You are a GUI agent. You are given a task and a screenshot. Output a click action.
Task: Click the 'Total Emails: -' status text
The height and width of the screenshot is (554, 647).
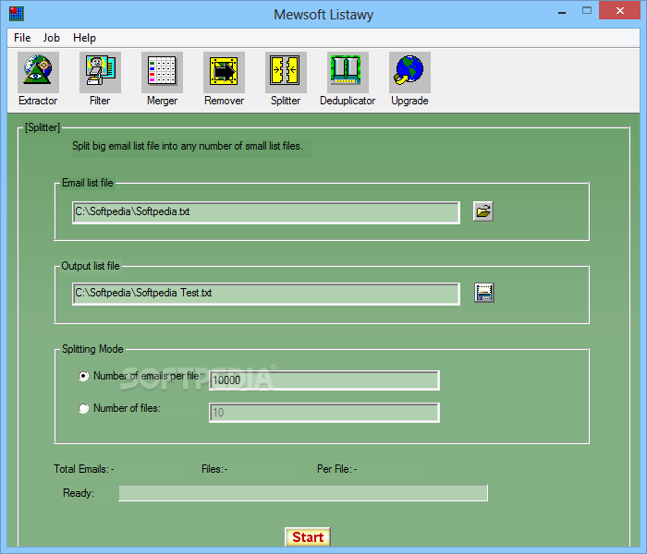(x=84, y=469)
